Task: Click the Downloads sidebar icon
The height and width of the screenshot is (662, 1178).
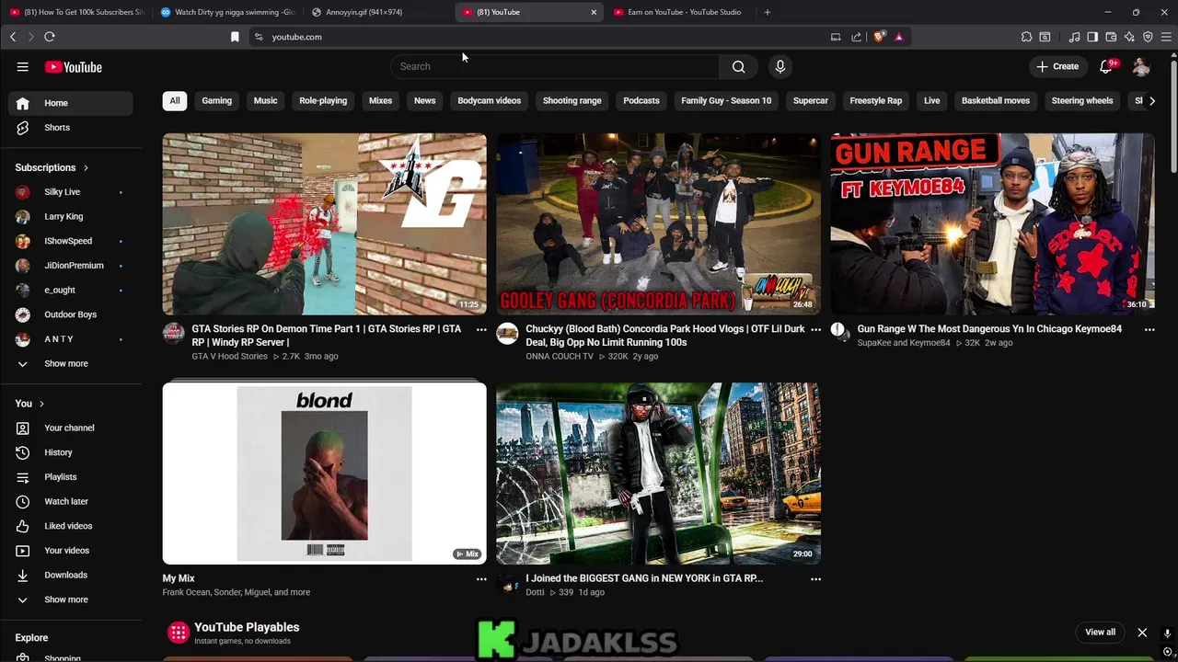Action: pyautogui.click(x=23, y=575)
